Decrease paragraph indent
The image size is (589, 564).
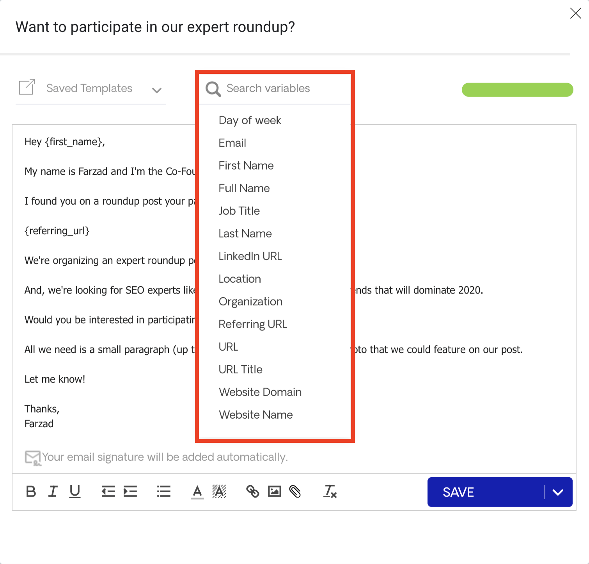(x=108, y=491)
